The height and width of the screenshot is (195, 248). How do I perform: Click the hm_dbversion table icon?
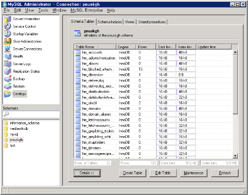point(78,75)
